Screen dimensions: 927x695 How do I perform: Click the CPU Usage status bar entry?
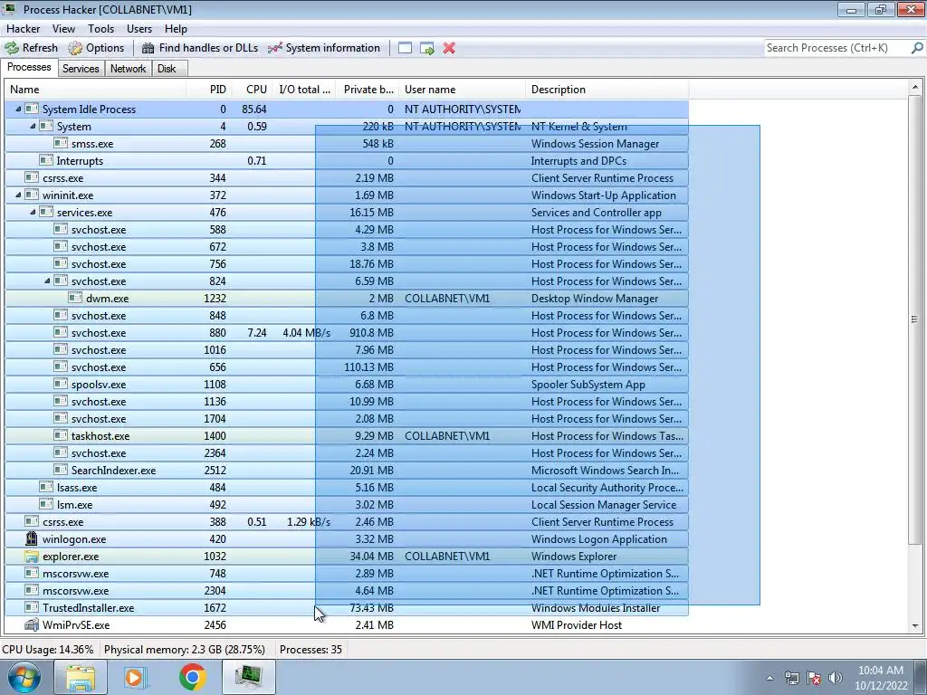(48, 650)
